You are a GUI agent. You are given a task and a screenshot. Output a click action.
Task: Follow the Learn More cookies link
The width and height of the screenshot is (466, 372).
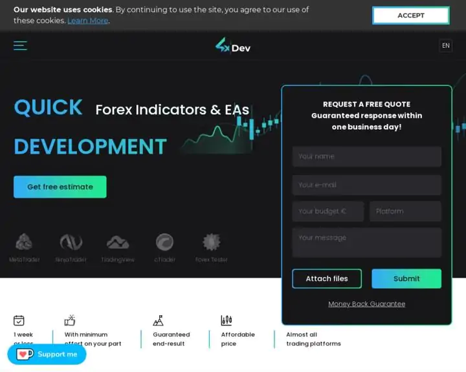click(x=88, y=21)
